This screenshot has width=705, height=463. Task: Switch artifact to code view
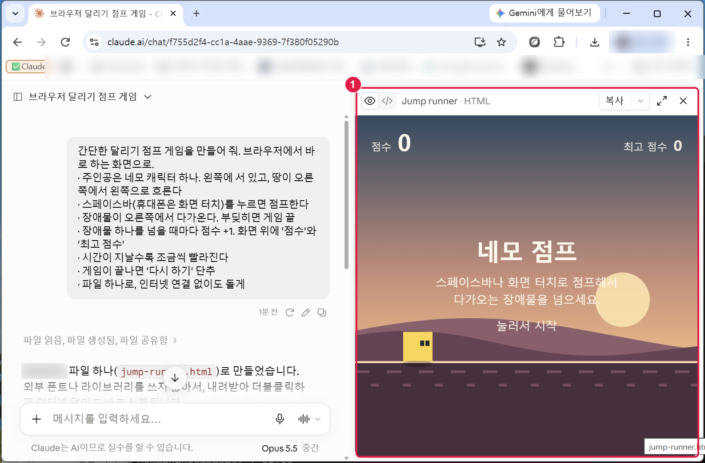(x=387, y=101)
